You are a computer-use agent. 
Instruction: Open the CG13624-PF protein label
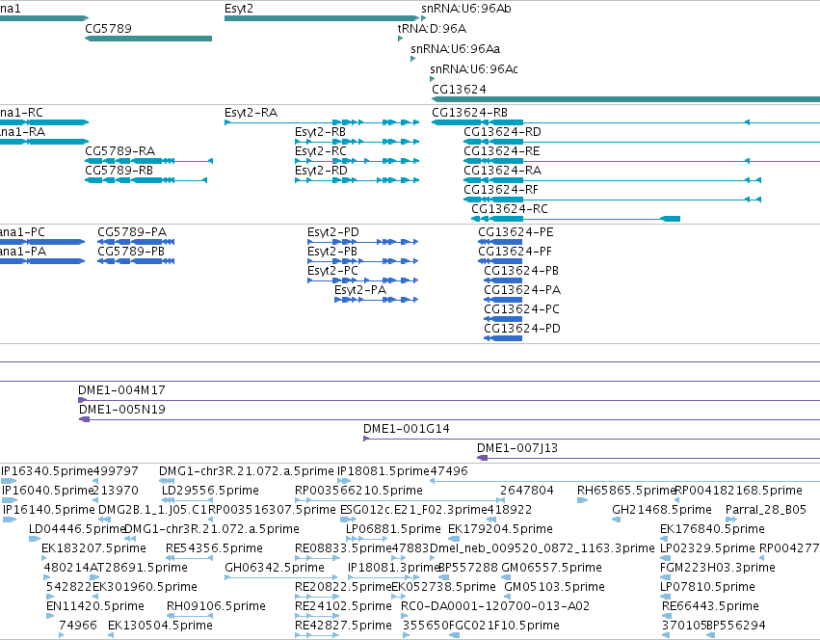click(515, 252)
